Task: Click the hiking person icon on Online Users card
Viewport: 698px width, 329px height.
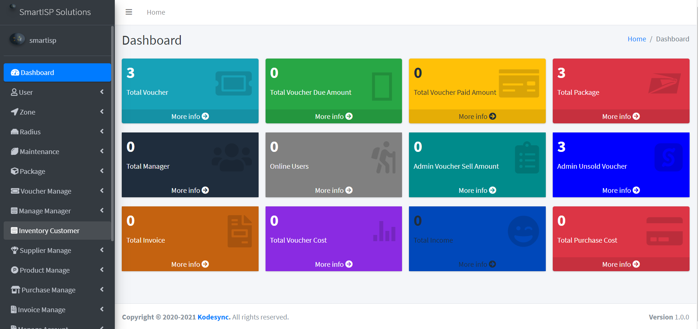Action: click(384, 157)
